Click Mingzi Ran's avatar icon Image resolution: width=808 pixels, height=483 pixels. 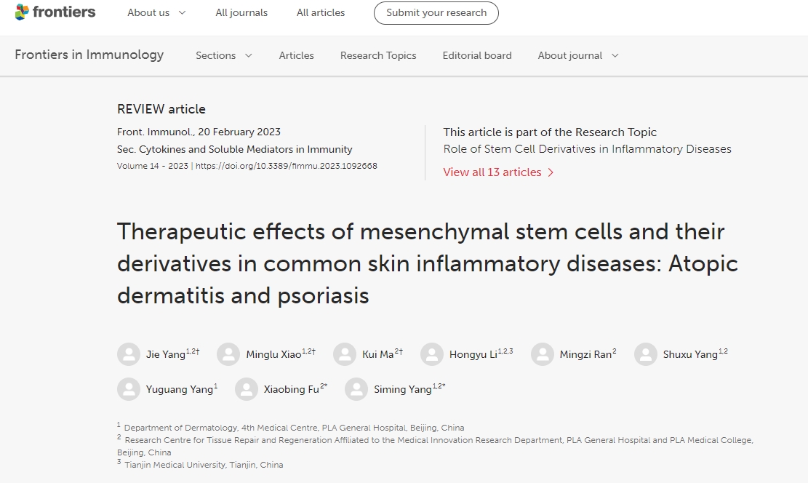coord(543,354)
